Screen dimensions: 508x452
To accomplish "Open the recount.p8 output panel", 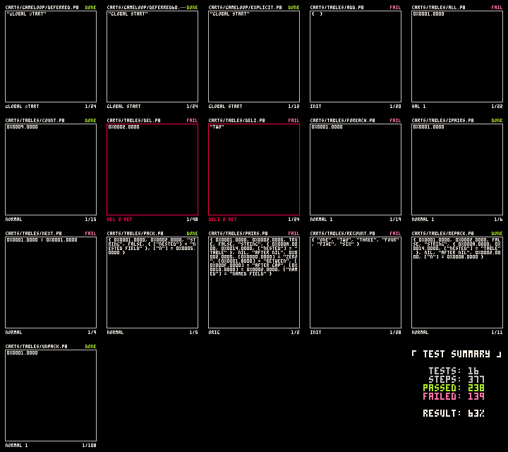I will tap(356, 282).
